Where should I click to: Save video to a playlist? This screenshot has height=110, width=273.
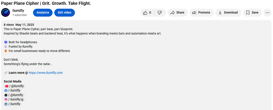pyautogui.click(x=252, y=12)
